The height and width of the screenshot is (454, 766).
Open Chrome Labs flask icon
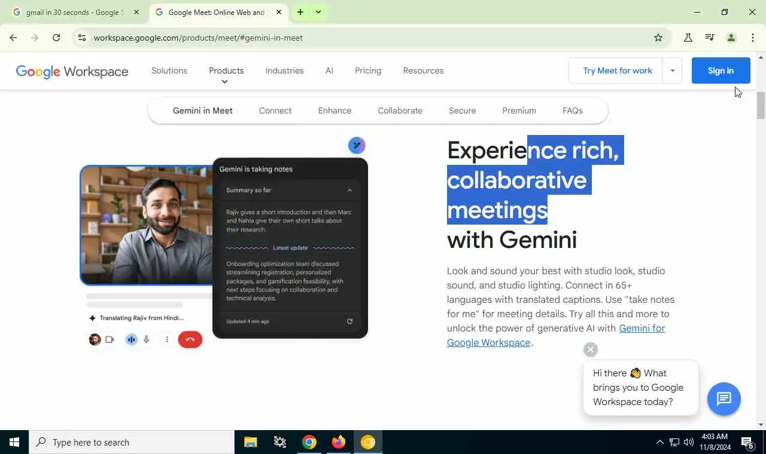tap(688, 38)
